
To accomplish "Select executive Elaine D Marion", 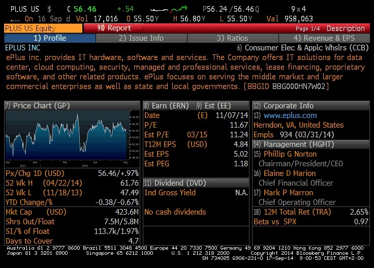I will [289, 173].
